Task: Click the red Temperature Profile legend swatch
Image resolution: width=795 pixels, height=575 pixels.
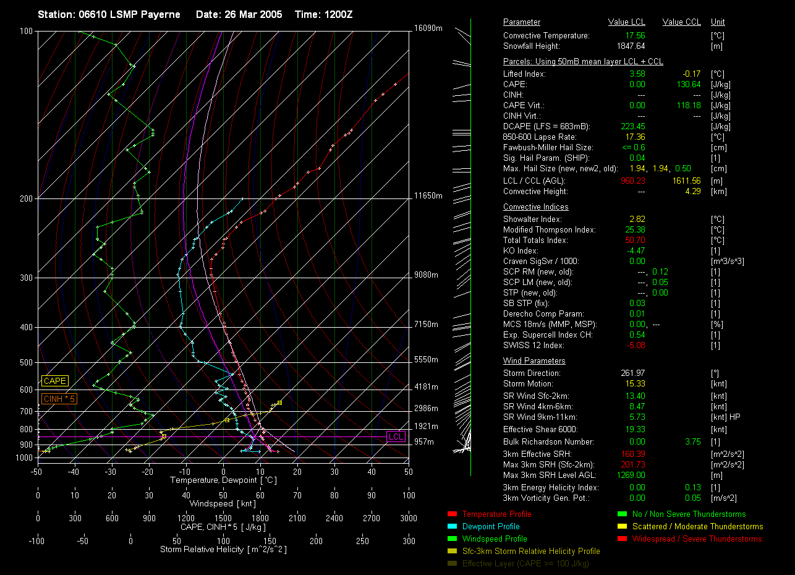Action: coord(451,514)
